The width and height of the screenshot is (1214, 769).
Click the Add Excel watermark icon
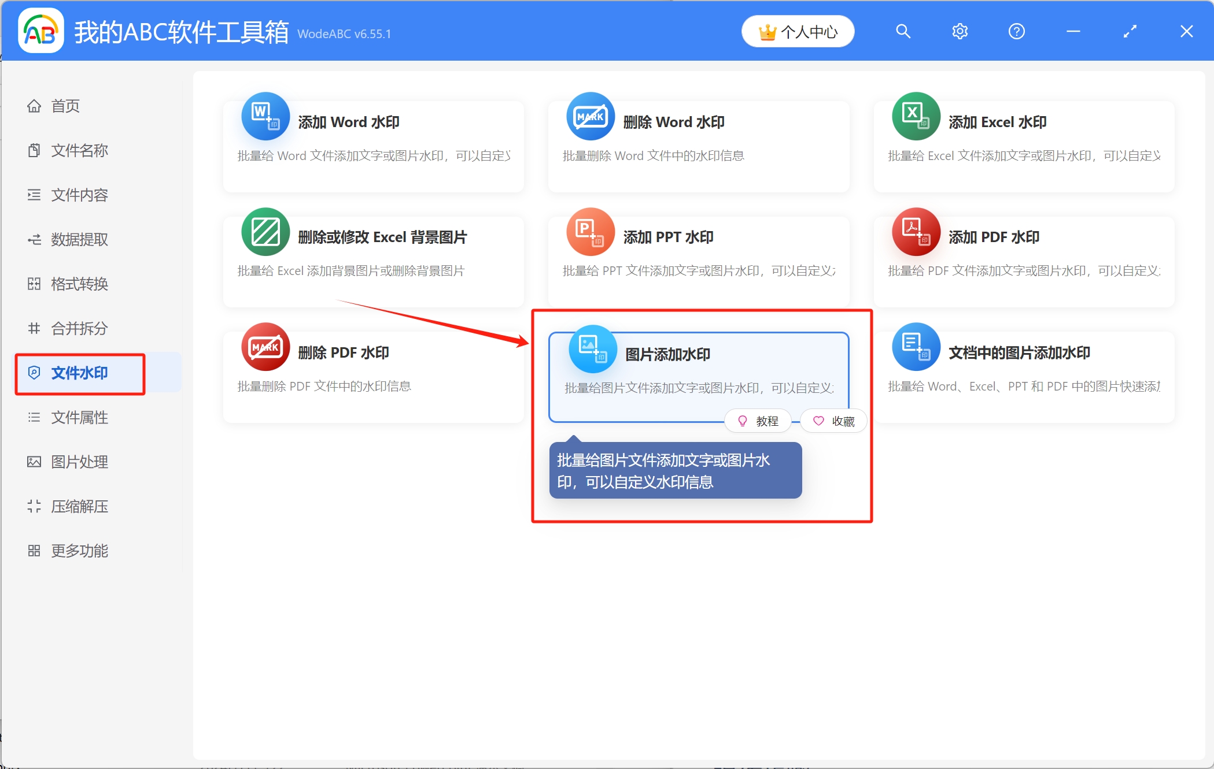pyautogui.click(x=916, y=117)
